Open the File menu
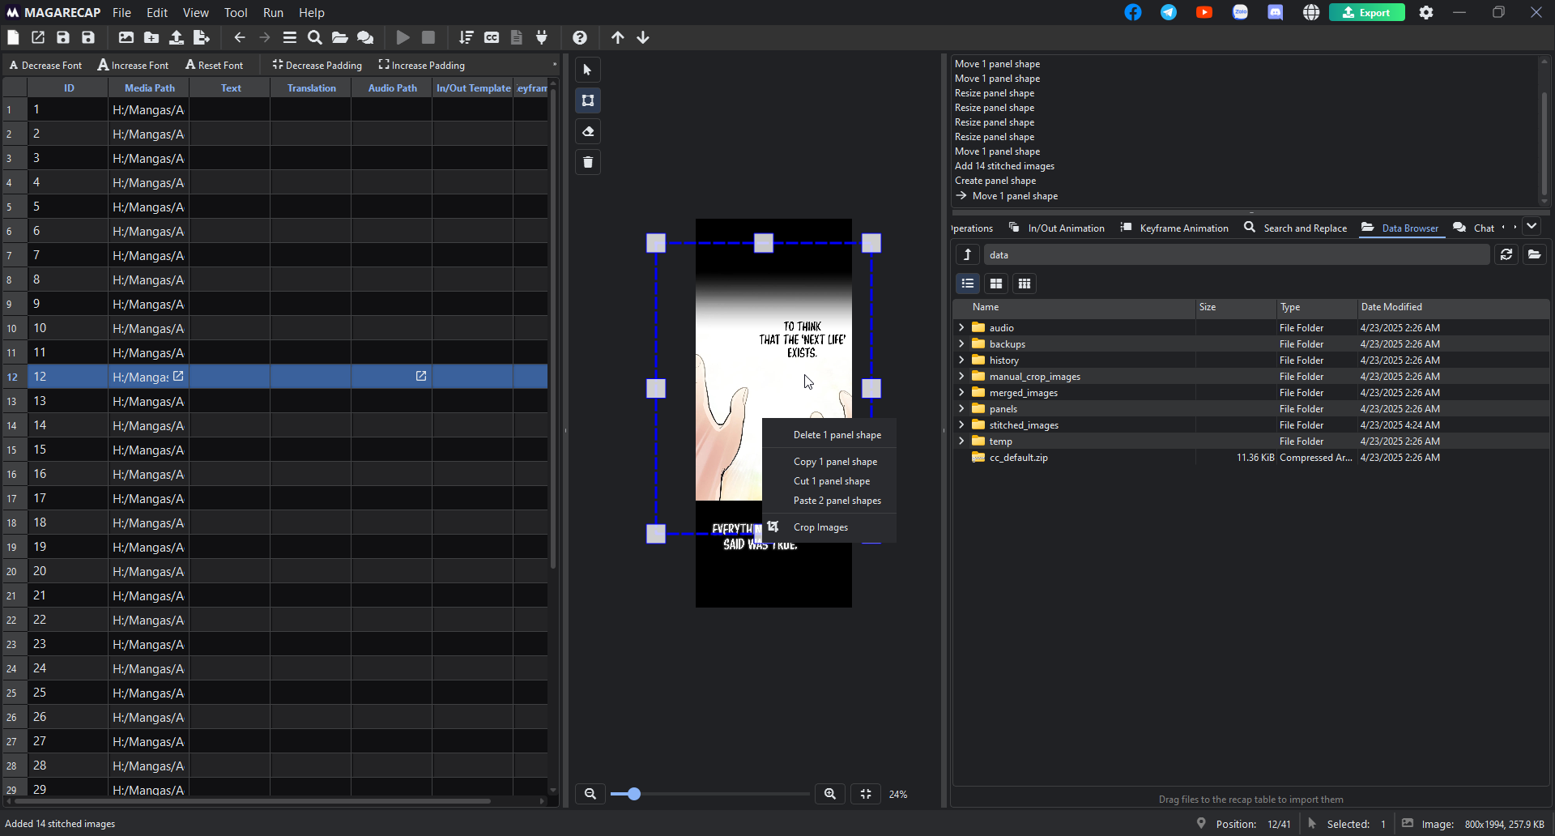1555x836 pixels. coord(121,12)
